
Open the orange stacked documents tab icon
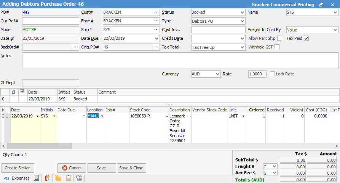tap(58, 178)
